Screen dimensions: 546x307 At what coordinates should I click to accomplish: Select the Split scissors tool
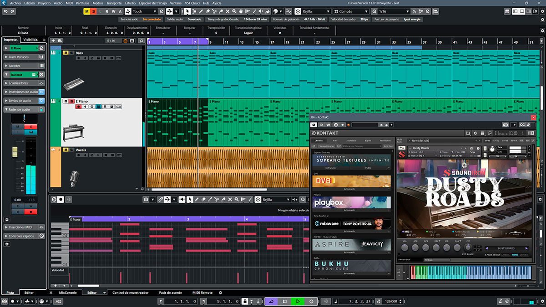(x=214, y=11)
